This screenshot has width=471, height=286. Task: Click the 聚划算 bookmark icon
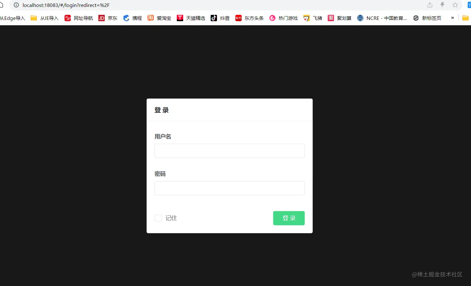click(x=331, y=18)
